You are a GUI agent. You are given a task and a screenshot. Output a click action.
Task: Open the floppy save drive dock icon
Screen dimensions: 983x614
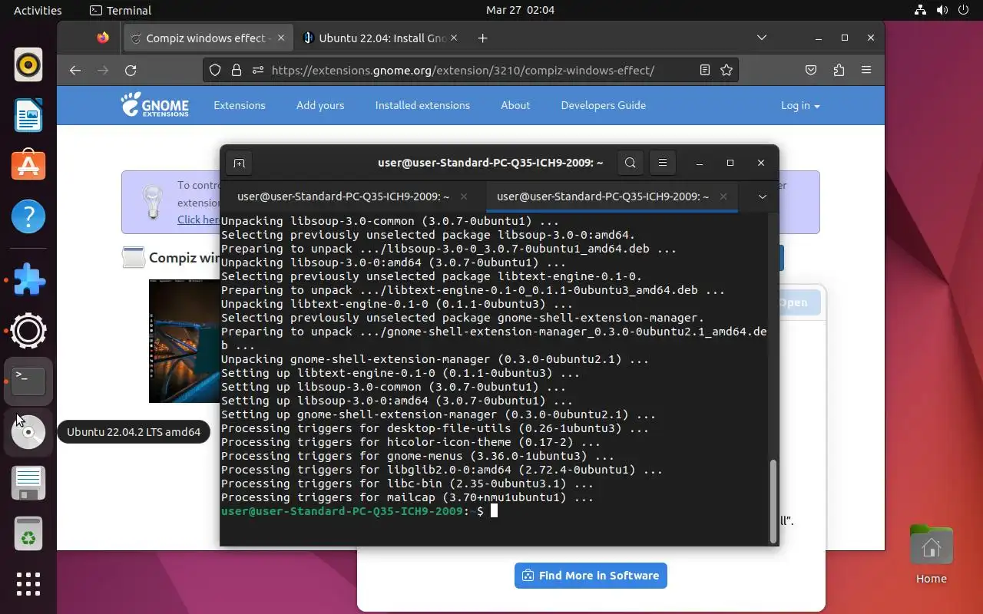click(28, 483)
